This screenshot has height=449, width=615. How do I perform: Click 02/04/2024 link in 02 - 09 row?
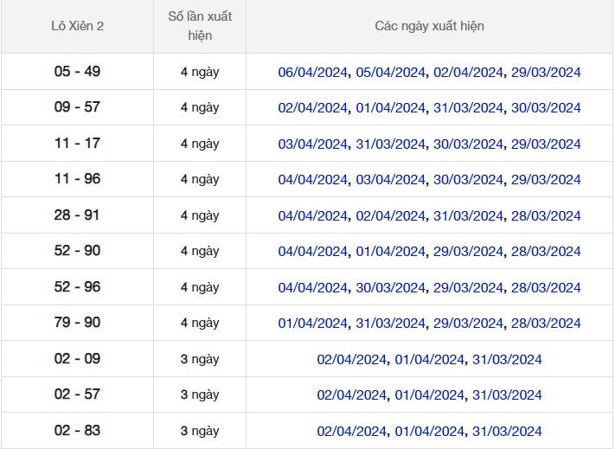coord(352,360)
